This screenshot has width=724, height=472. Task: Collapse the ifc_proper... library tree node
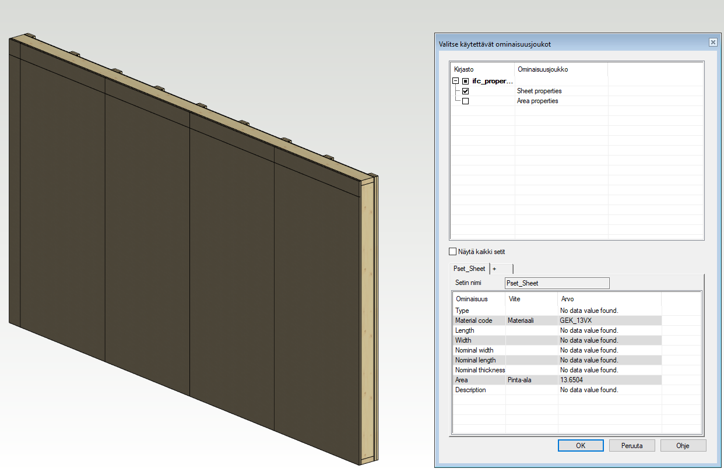[x=456, y=82]
